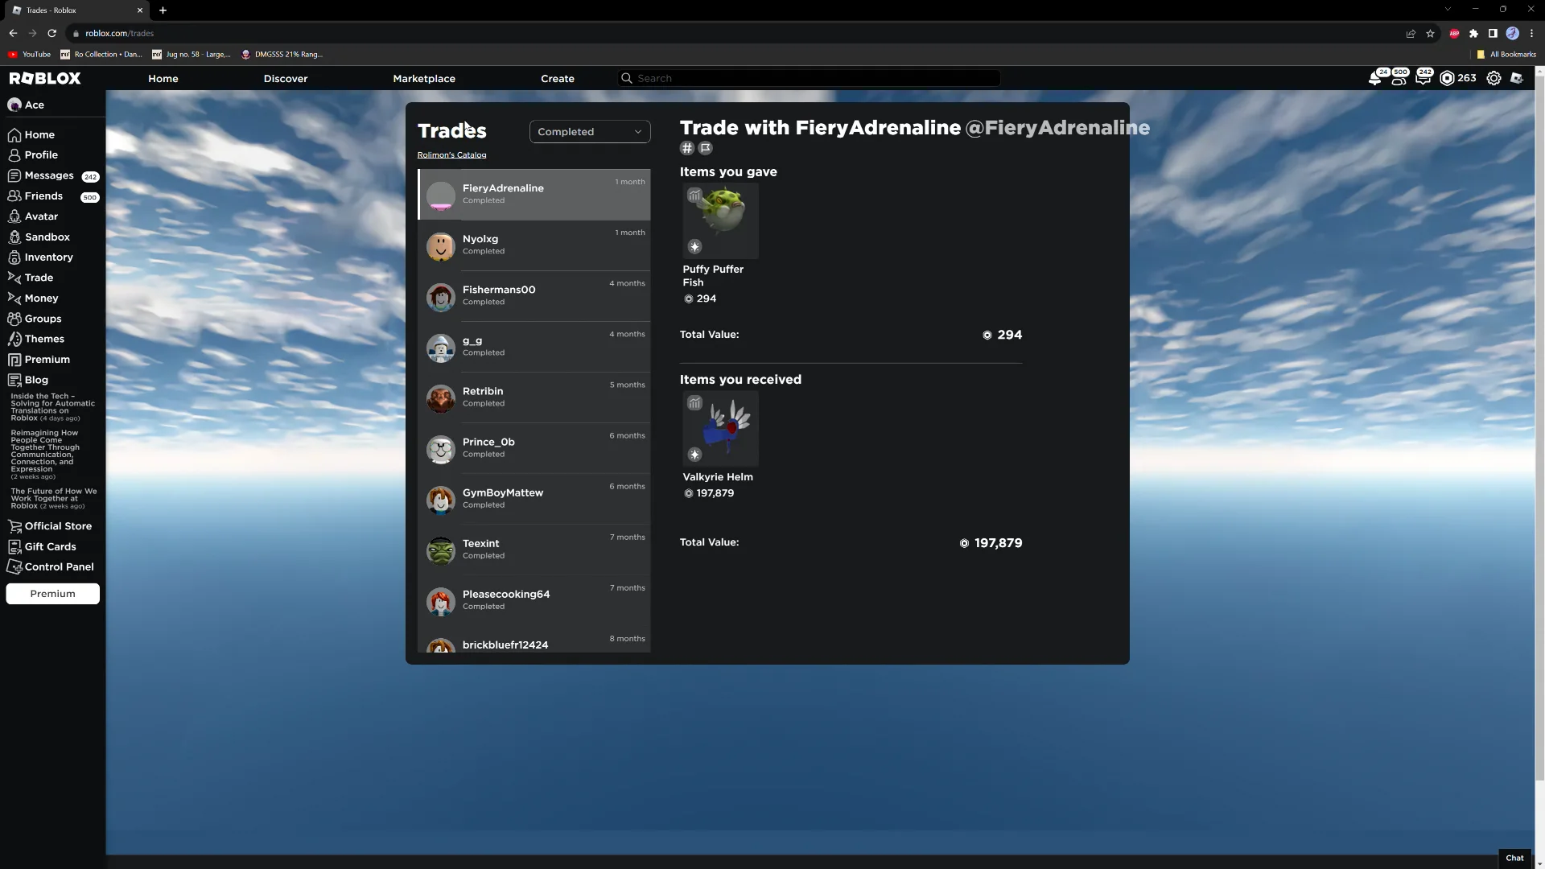The width and height of the screenshot is (1545, 869).
Task: Open the messages icon in top bar
Action: [1423, 79]
